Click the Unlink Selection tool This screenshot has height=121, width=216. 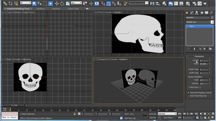coord(10,3)
